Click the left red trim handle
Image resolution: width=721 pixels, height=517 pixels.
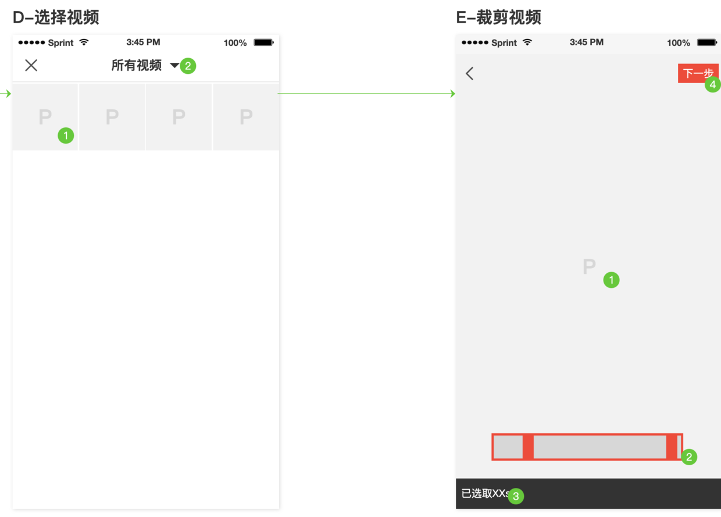(528, 447)
